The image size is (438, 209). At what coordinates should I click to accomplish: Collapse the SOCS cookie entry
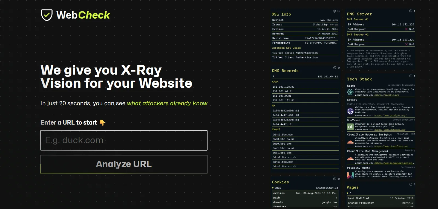(x=273, y=188)
